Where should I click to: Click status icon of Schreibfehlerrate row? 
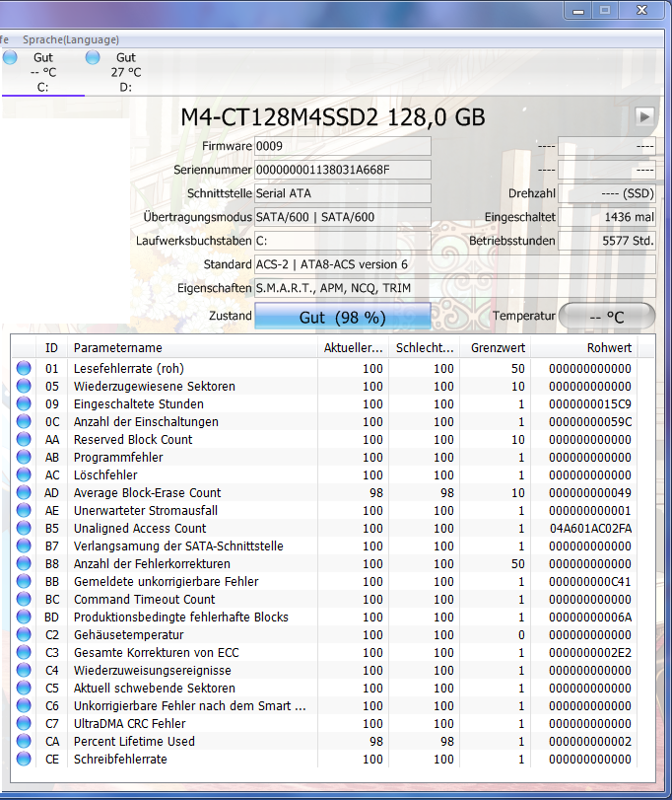click(x=24, y=760)
